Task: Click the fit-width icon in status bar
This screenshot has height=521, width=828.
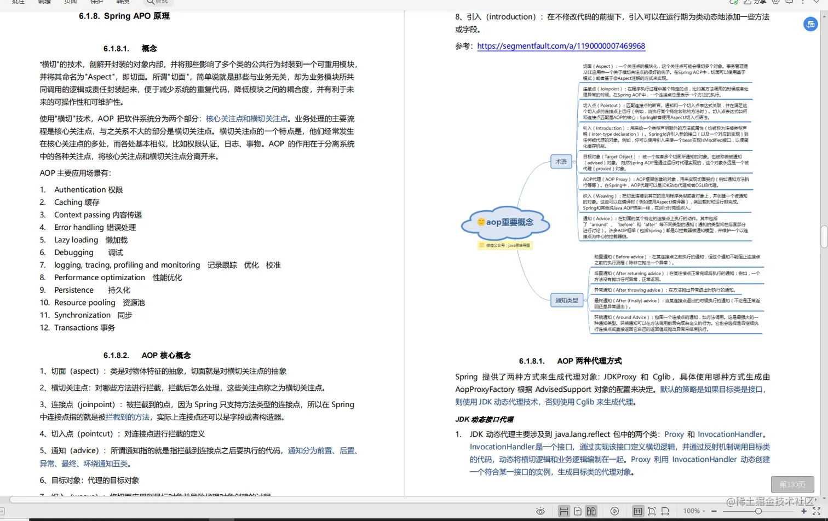Action: tap(665, 511)
